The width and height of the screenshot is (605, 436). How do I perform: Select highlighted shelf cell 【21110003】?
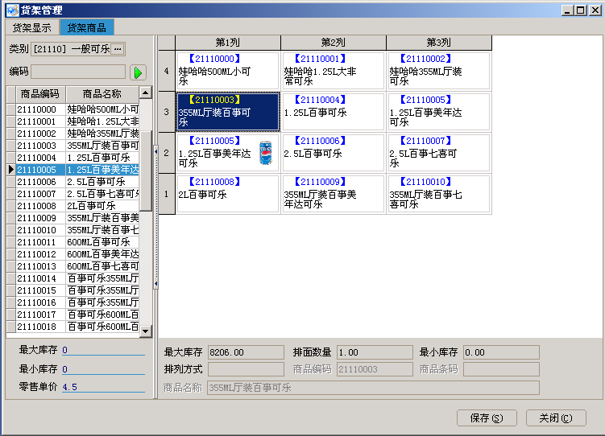click(x=228, y=112)
